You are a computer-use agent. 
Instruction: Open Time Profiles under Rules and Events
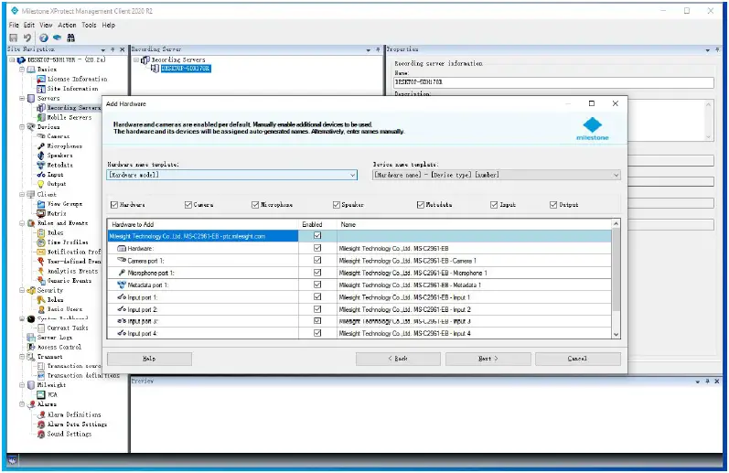(68, 242)
